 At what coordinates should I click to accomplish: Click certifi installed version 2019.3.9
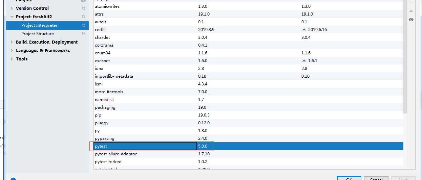click(206, 29)
